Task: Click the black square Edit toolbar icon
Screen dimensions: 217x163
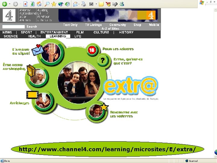Action: click(x=91, y=4)
